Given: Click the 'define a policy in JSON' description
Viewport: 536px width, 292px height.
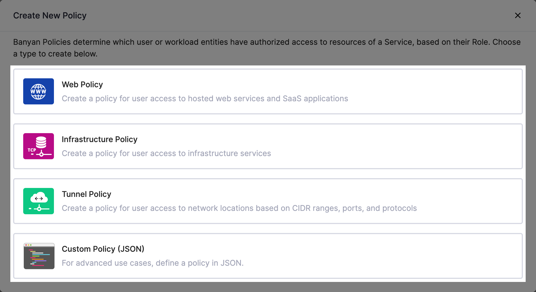Looking at the screenshot, I should [153, 263].
